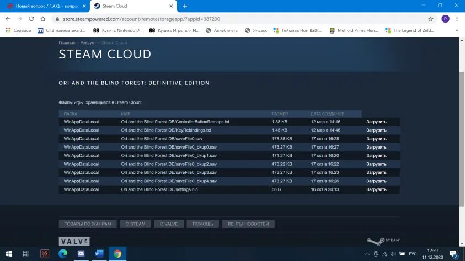Click the ДАТА СОЗДАНИЯ column header
Screen dimensions: 465x261
pyautogui.click(x=328, y=113)
